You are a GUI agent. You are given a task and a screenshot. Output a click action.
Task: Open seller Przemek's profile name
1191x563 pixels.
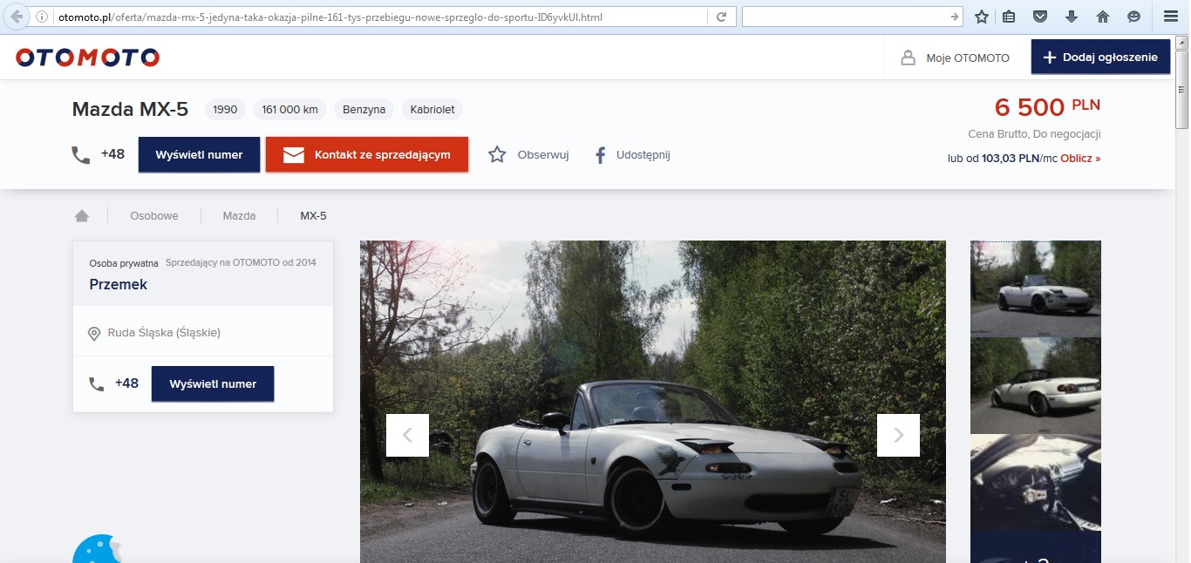[119, 284]
